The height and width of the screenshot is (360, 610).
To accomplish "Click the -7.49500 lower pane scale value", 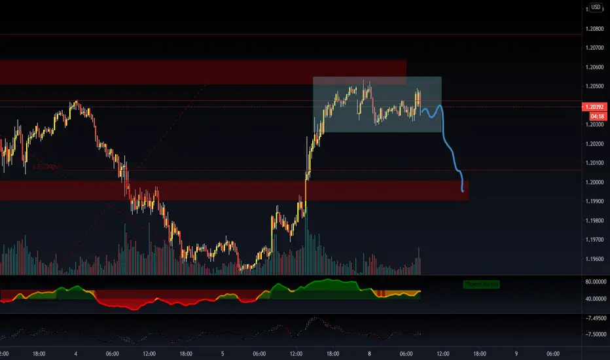I will click(x=596, y=318).
